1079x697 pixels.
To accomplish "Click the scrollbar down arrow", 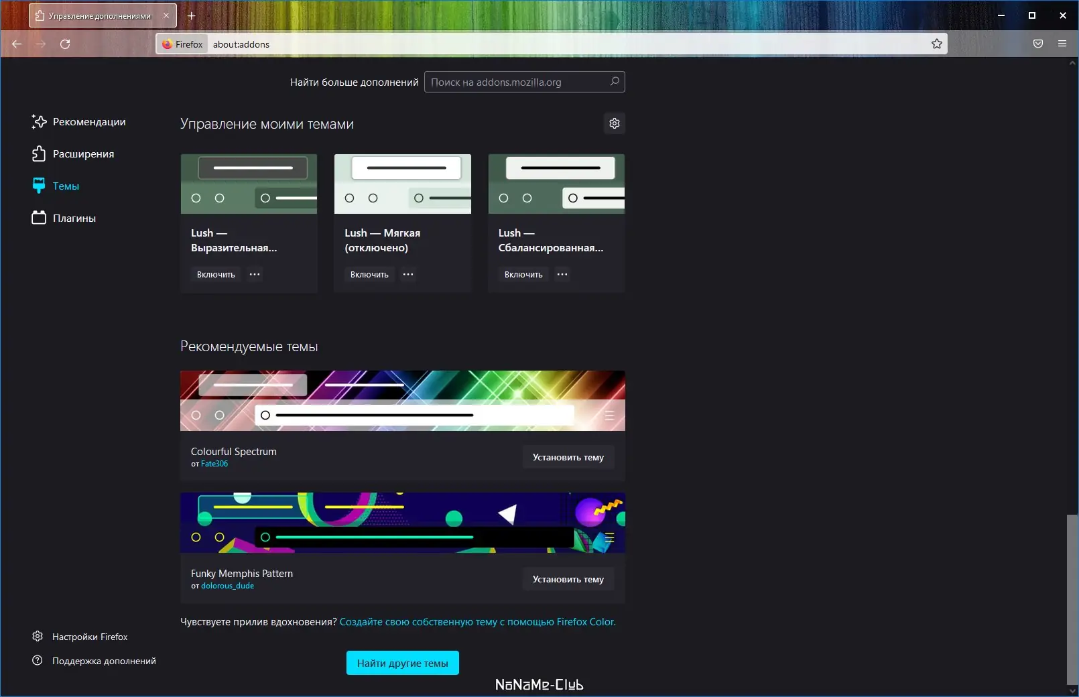I will tap(1072, 691).
